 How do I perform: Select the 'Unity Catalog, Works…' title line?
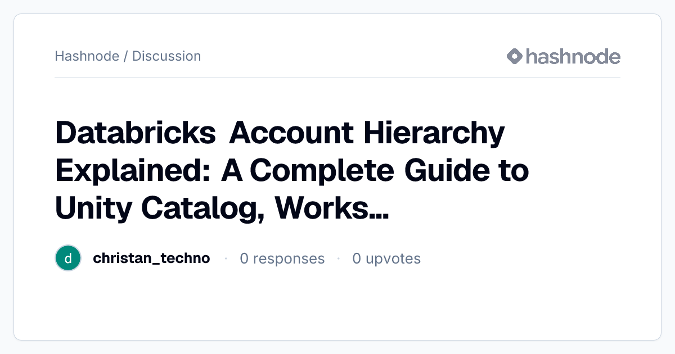(222, 208)
